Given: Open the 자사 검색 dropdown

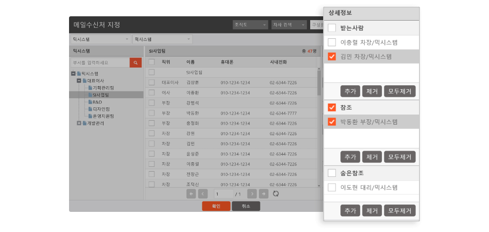Looking at the screenshot, I should 289,24.
